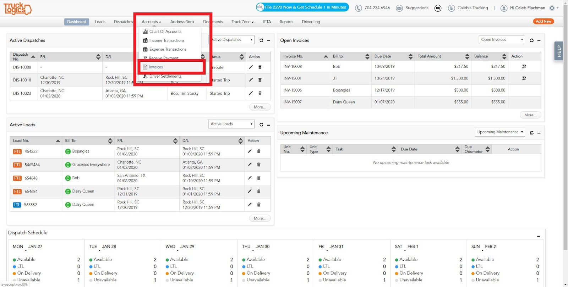This screenshot has height=287, width=568.
Task: Edit load 454232 using the pencil icon
Action: click(x=250, y=151)
